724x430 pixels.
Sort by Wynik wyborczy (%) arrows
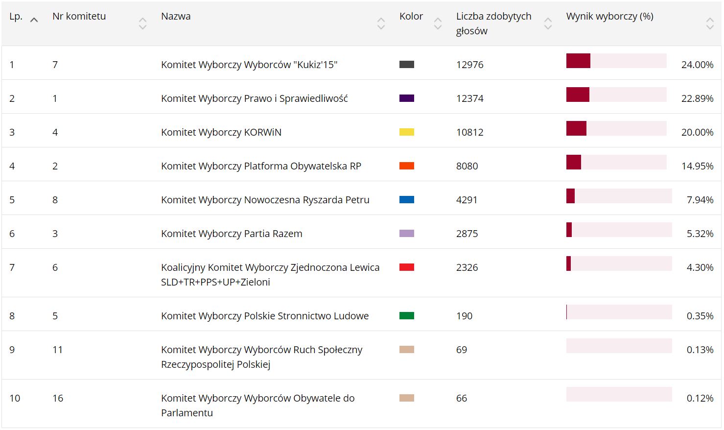[x=710, y=23]
